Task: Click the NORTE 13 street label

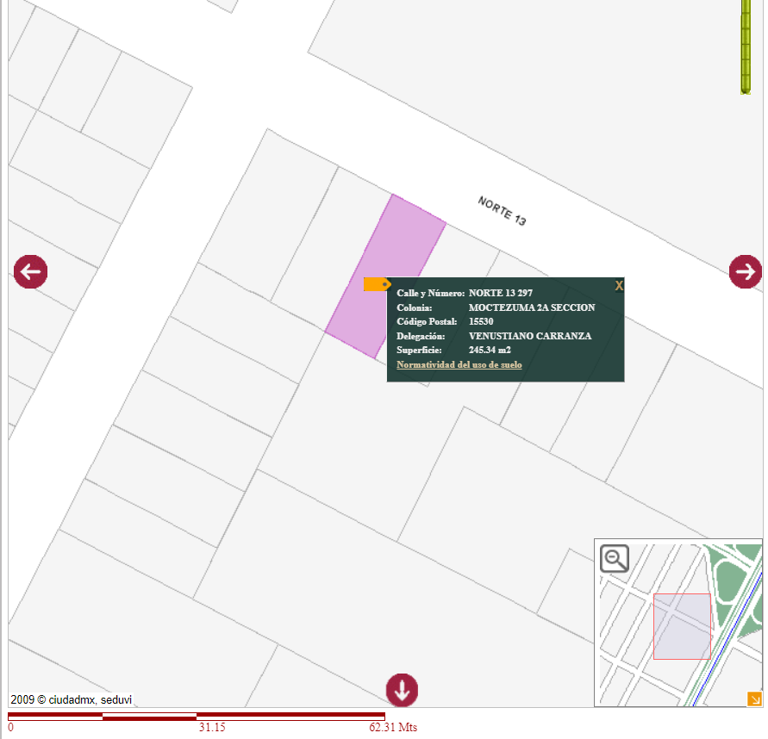Action: [x=502, y=211]
